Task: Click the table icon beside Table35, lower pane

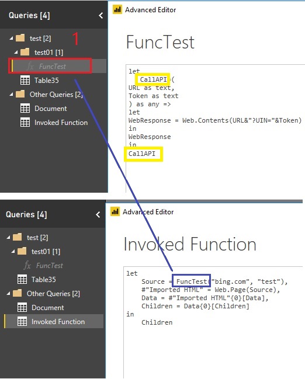Action: pos(22,279)
